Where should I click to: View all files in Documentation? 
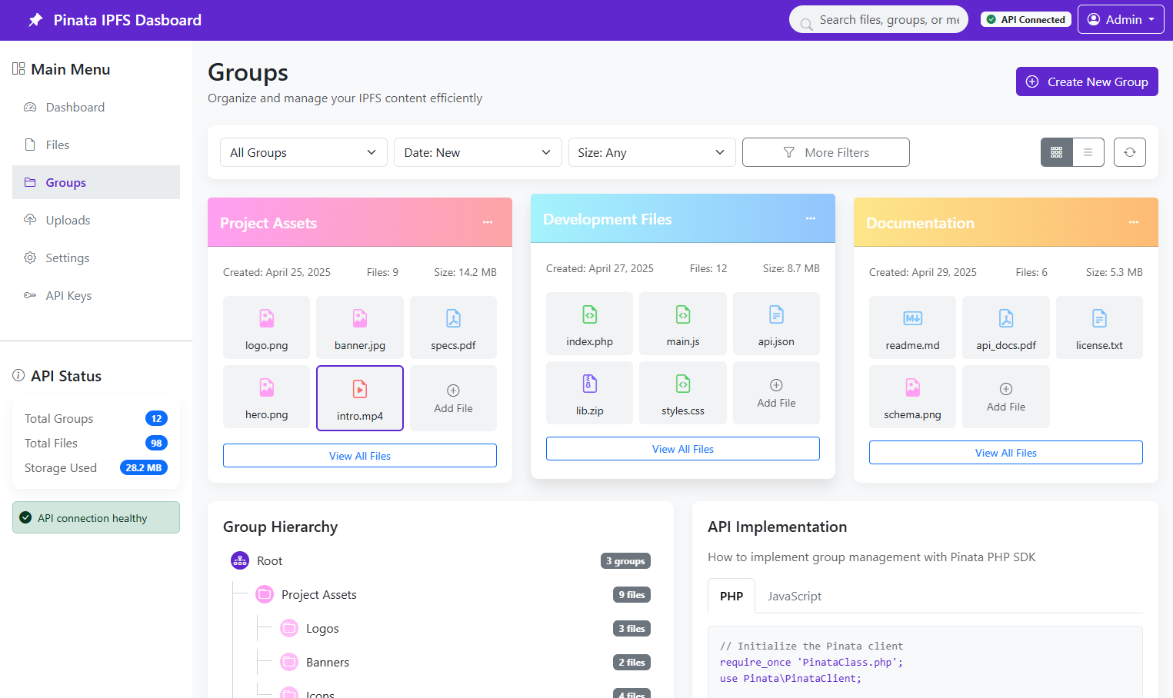click(1006, 453)
